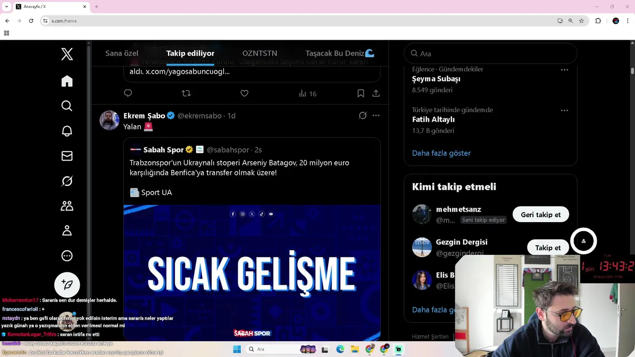Open a new browser tab
635x357 pixels.
(96, 6)
